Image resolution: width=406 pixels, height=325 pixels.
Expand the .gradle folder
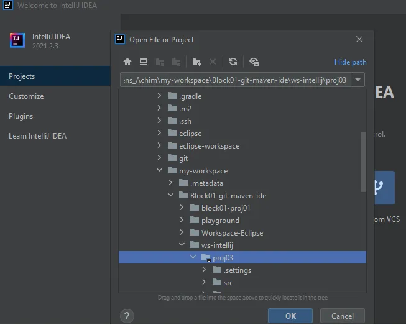tap(159, 96)
